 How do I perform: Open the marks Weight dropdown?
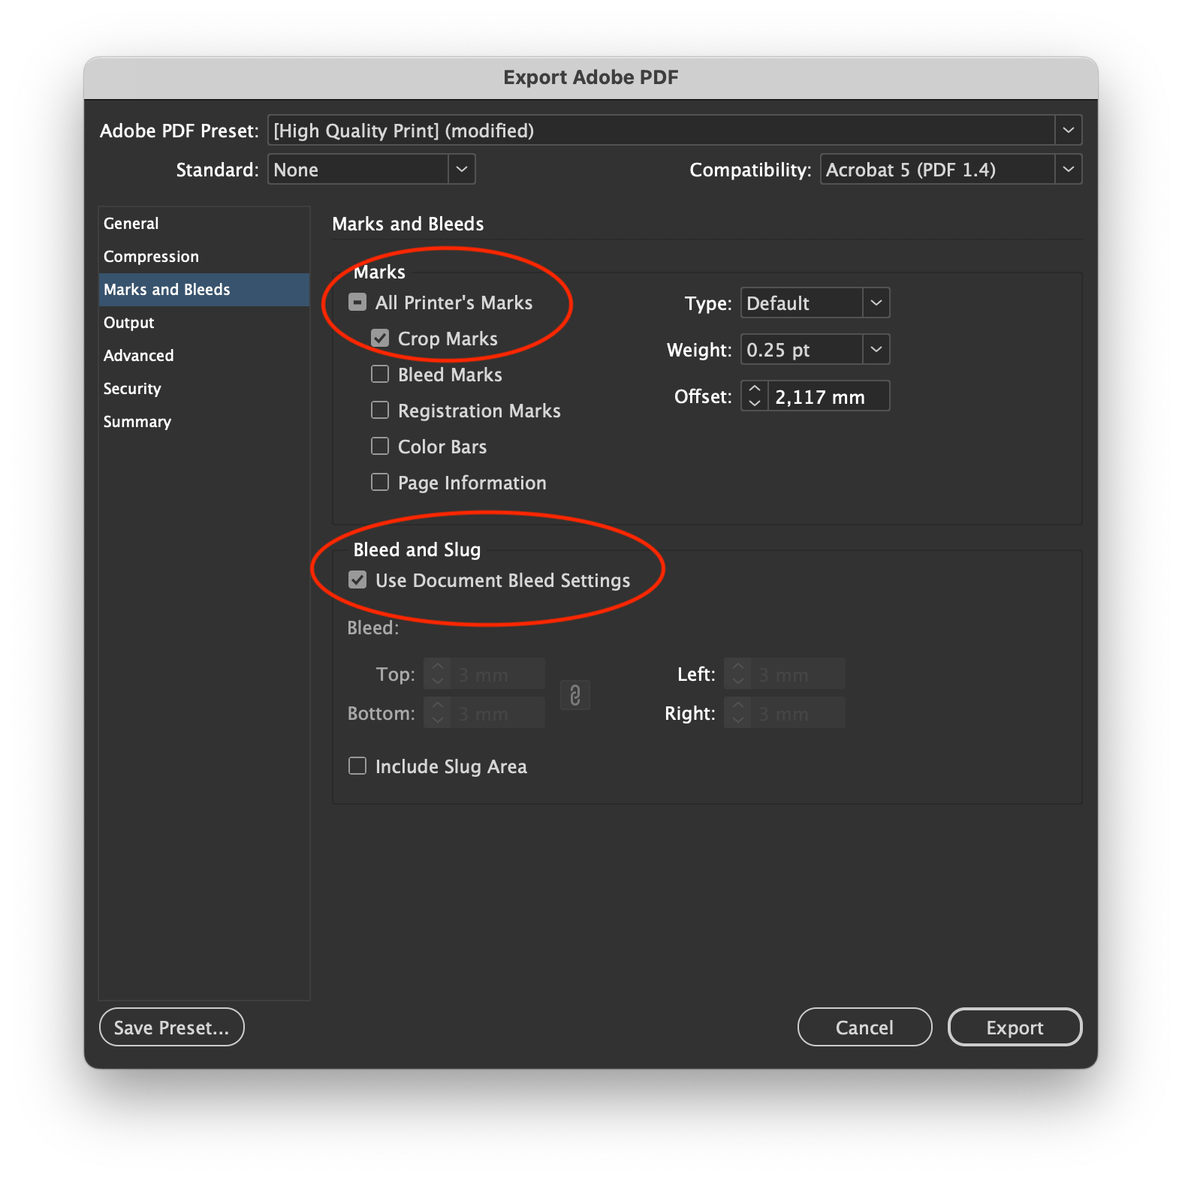(x=815, y=350)
